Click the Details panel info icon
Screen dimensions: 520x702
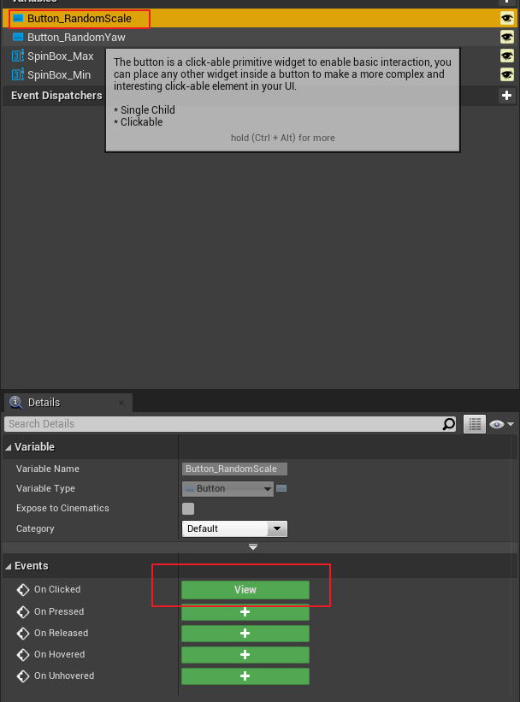point(16,403)
